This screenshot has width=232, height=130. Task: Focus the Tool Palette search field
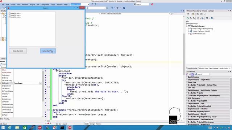pos(202,74)
